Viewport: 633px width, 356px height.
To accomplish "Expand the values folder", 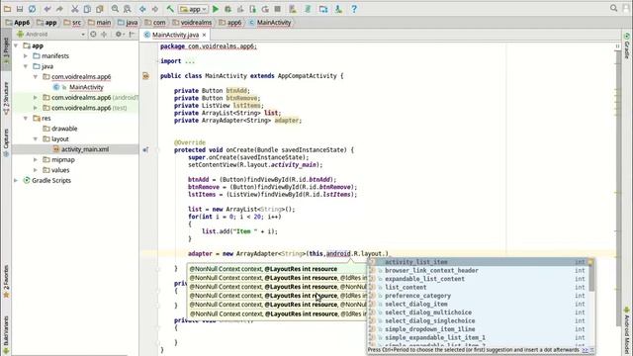I will pyautogui.click(x=36, y=170).
